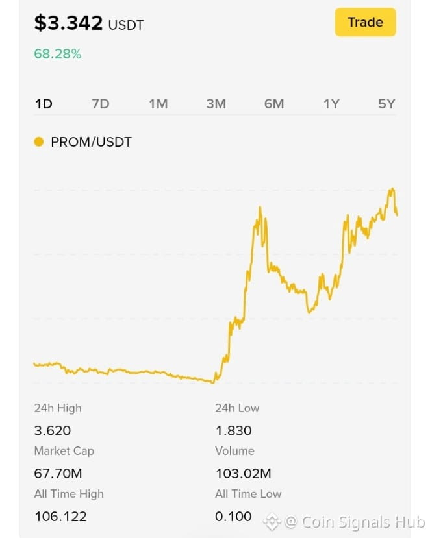Click the PROM/USDT legend label
The height and width of the screenshot is (538, 430).
point(91,142)
